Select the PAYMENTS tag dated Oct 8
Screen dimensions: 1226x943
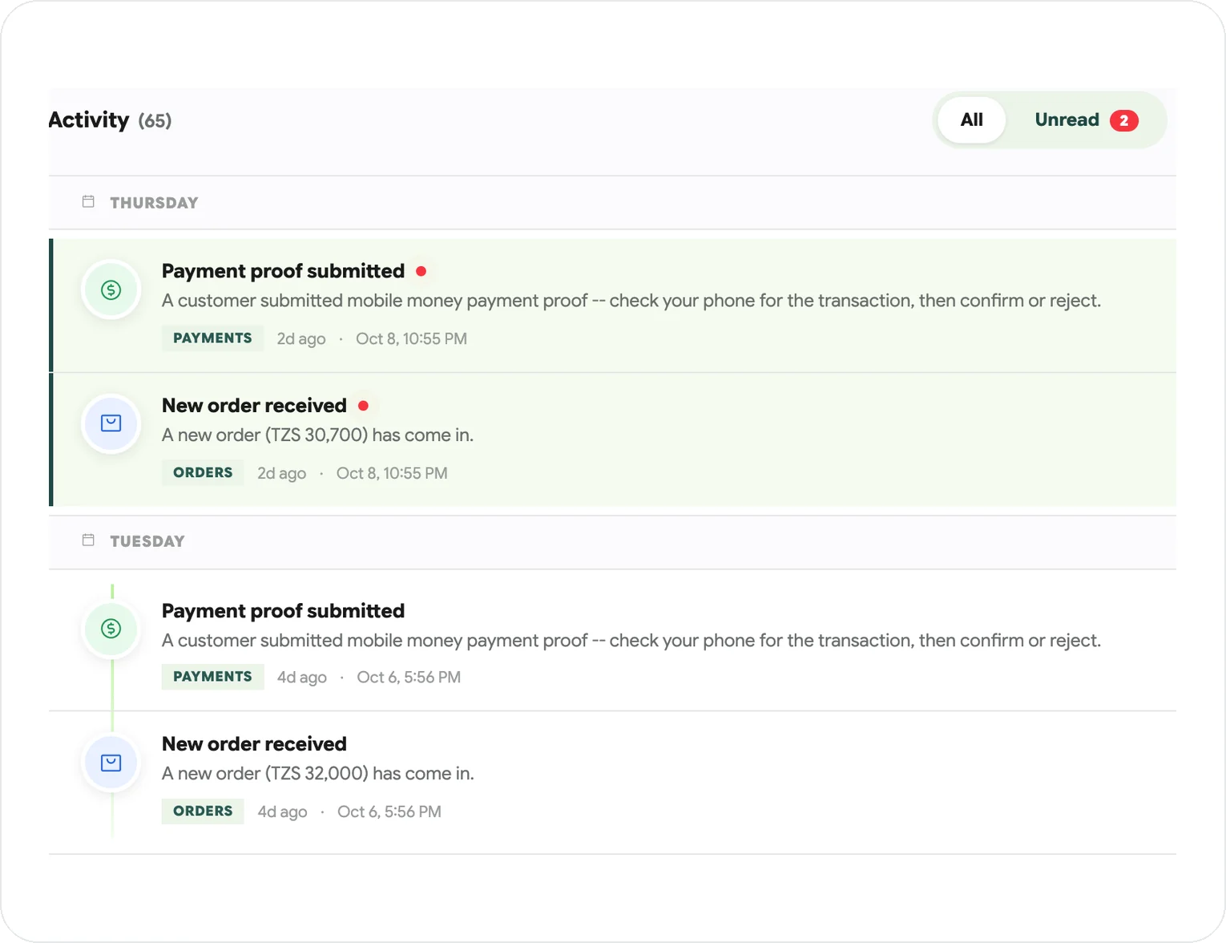pos(212,338)
